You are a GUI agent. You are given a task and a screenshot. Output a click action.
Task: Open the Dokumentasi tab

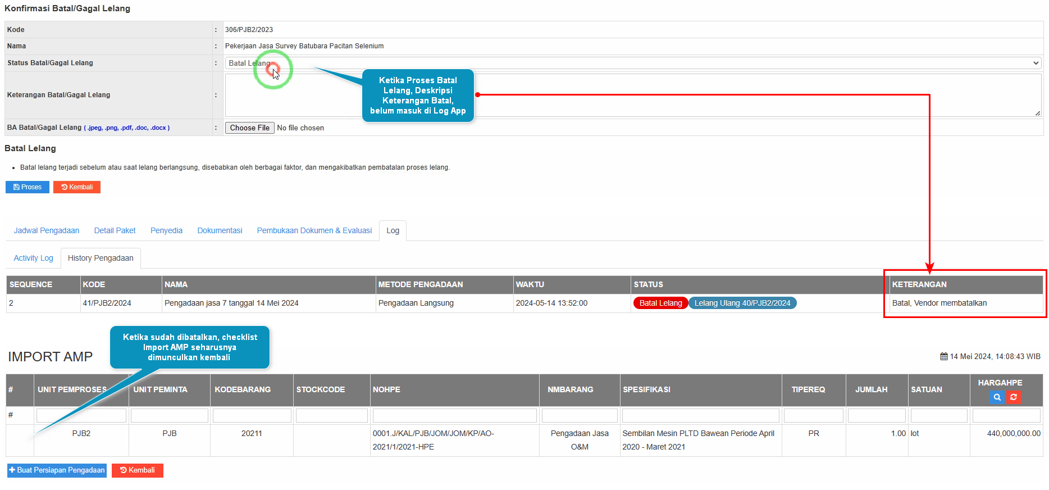pyautogui.click(x=220, y=231)
